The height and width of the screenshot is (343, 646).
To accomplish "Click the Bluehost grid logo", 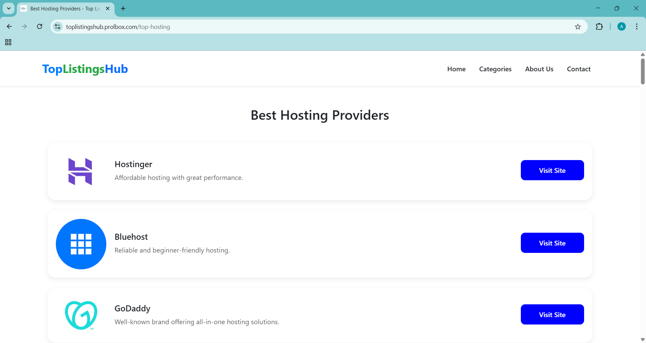I will coord(81,244).
